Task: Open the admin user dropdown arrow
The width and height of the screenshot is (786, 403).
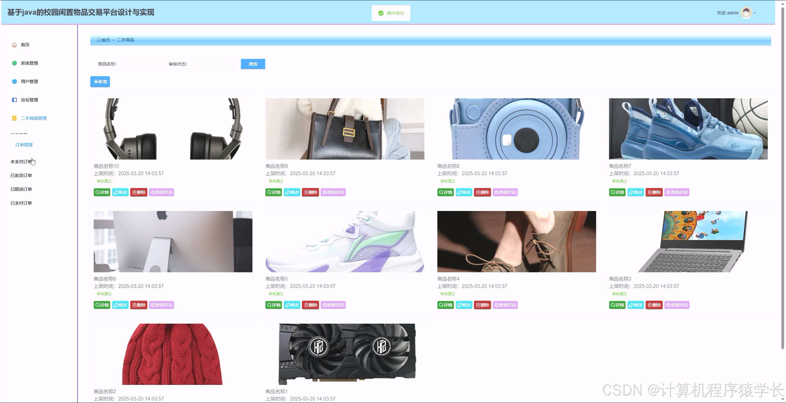Action: point(755,13)
